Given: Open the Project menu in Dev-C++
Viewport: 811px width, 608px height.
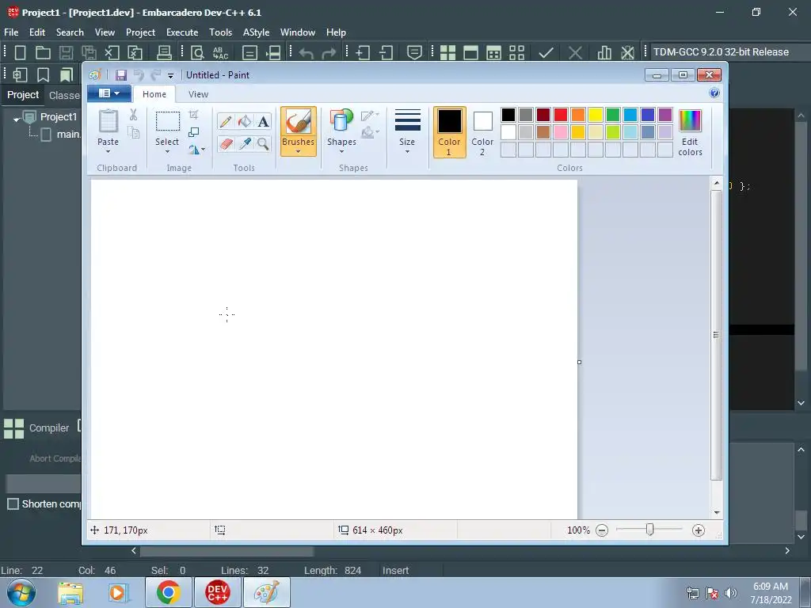Looking at the screenshot, I should pos(140,32).
